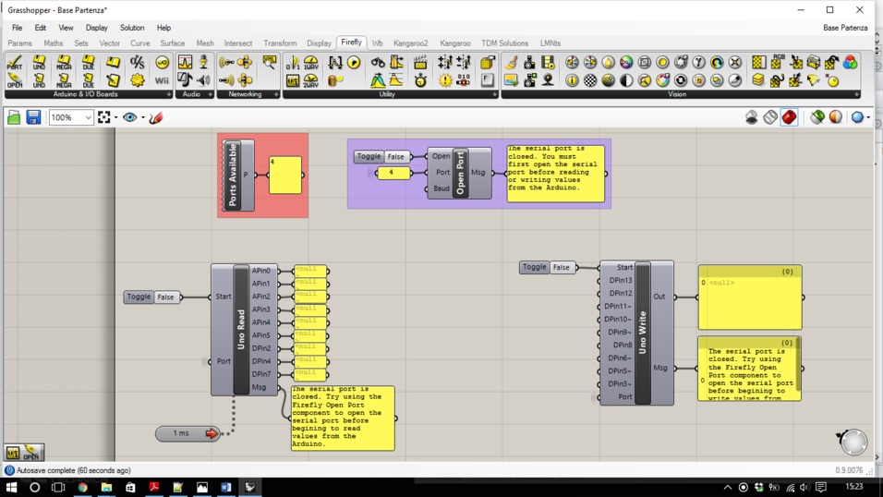883x497 pixels.
Task: Select the clapperboard icon in Utility
Action: point(420,63)
